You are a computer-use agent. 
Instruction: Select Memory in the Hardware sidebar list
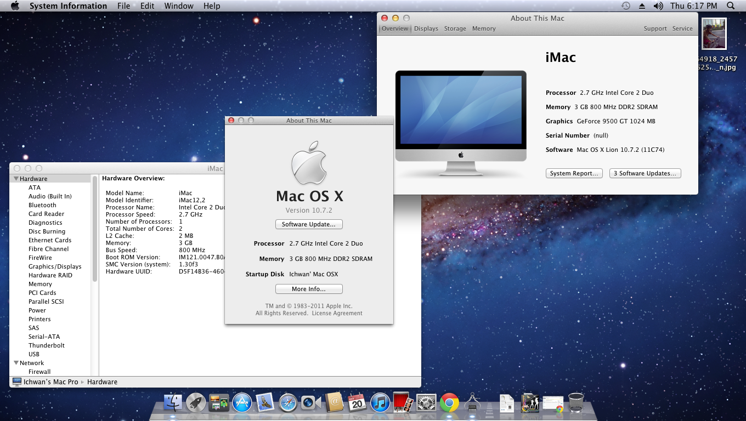[40, 284]
